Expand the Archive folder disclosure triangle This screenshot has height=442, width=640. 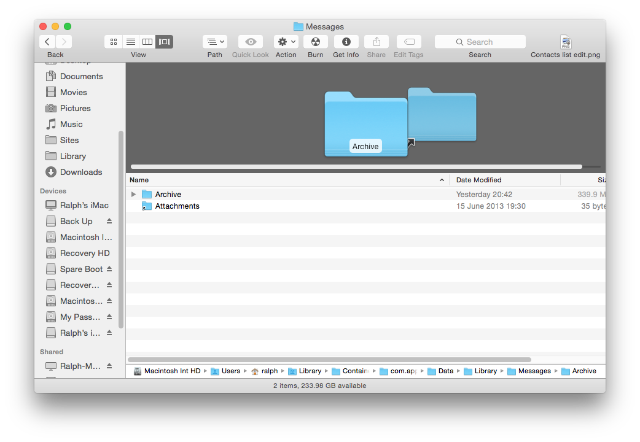[133, 194]
